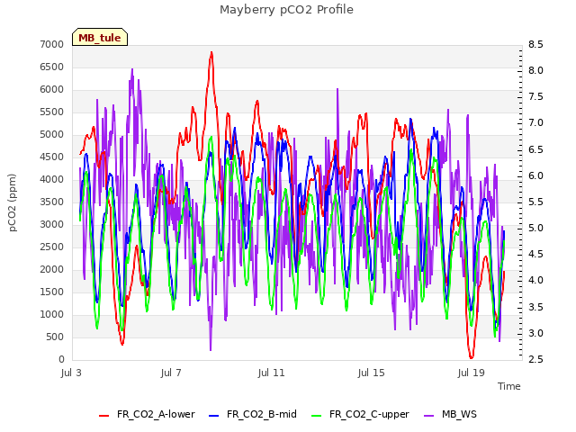Click the blue FR_CO2_B-mid legend swatch
The height and width of the screenshot is (432, 576).
(214, 416)
